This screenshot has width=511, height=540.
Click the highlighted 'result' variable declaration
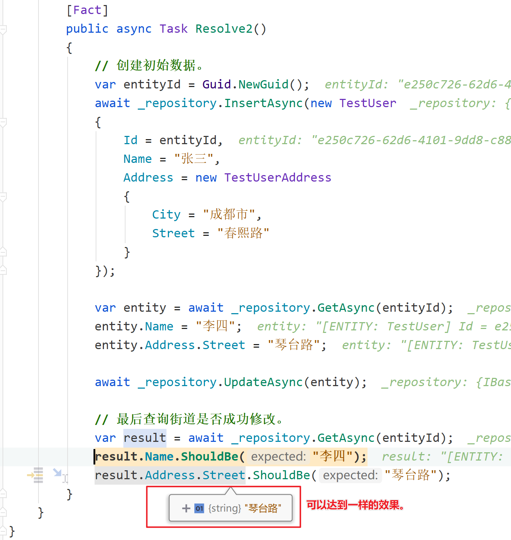pos(145,438)
